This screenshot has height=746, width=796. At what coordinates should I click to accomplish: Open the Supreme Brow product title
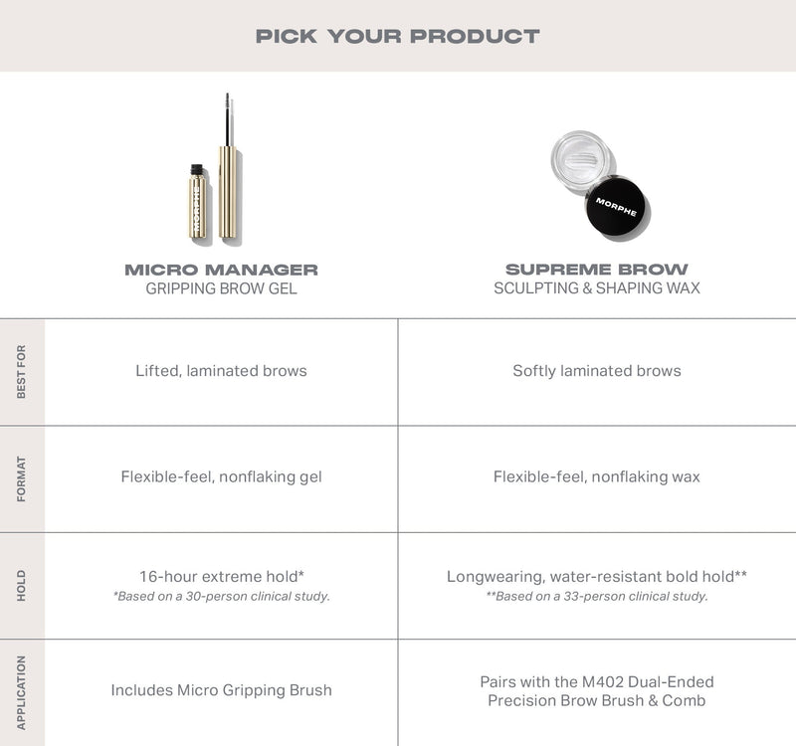(x=597, y=270)
